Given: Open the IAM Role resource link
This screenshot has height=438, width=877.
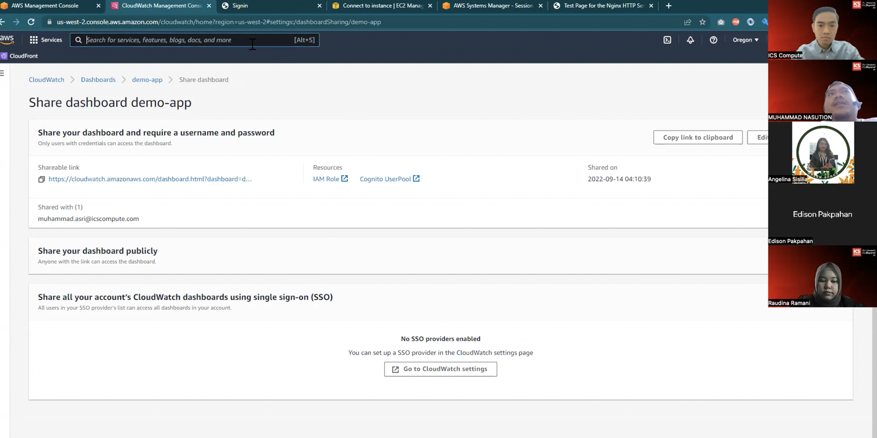Looking at the screenshot, I should tap(326, 179).
